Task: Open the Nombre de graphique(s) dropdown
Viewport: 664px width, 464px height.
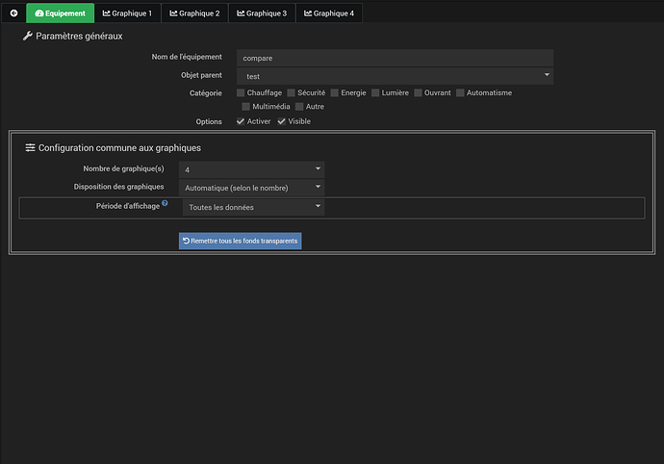Action: [x=251, y=169]
